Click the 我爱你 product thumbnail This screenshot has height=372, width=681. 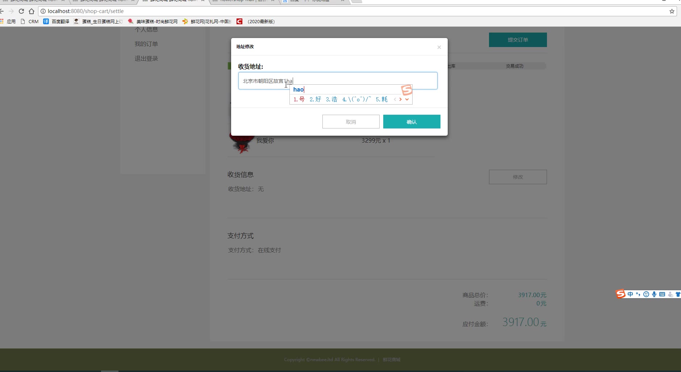(242, 144)
